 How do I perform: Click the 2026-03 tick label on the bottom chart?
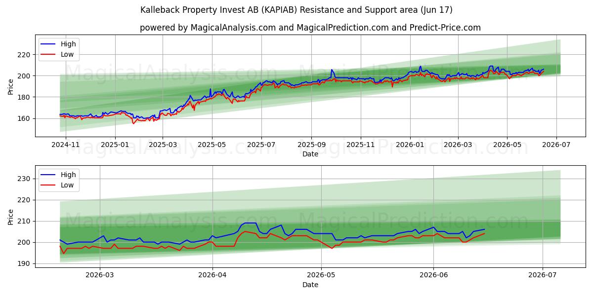click(x=100, y=276)
